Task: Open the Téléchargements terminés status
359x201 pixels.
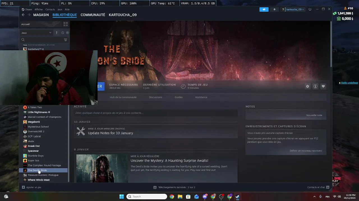Action: [x=174, y=187]
